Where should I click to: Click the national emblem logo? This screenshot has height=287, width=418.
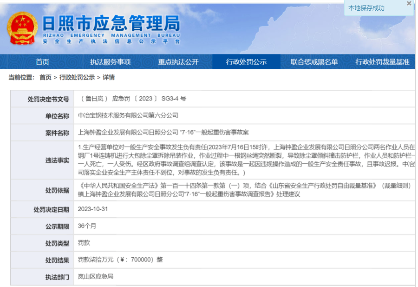22,28
